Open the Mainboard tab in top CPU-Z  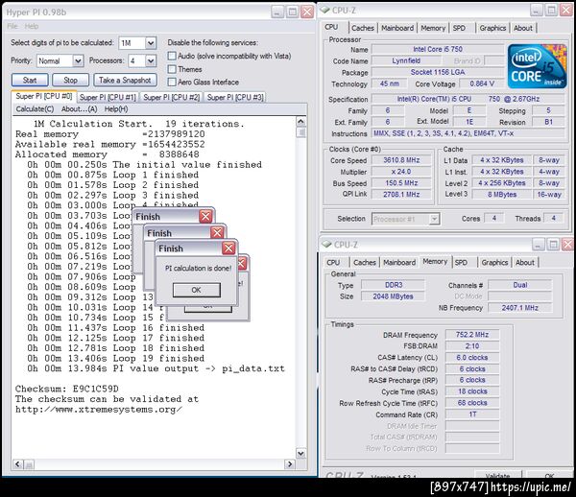click(x=397, y=28)
